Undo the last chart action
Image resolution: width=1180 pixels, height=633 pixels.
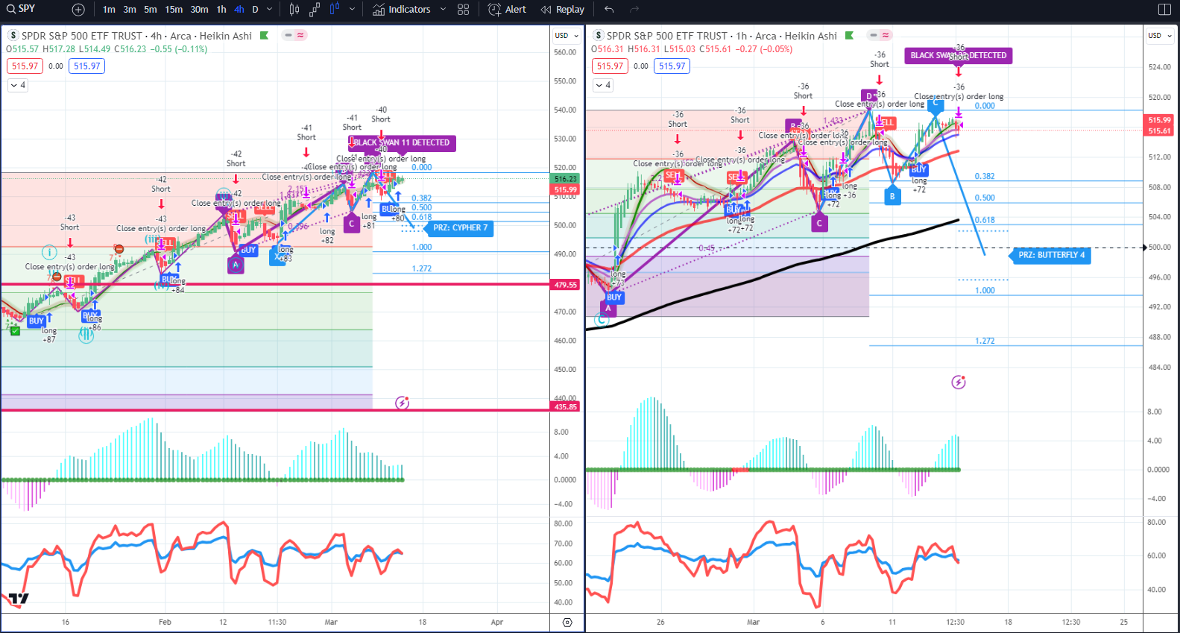tap(609, 10)
